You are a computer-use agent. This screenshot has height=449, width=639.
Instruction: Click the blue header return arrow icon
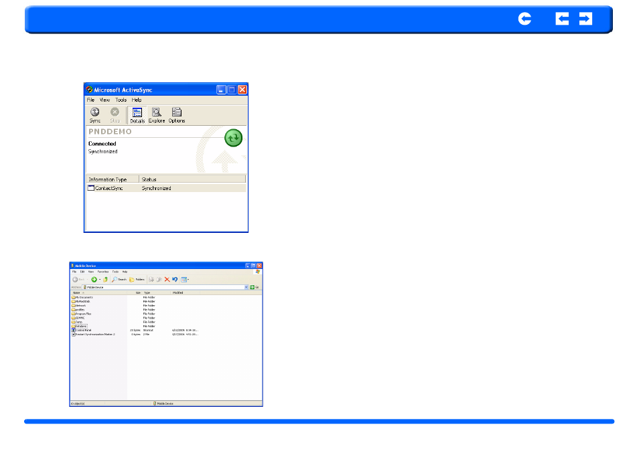pyautogui.click(x=524, y=19)
